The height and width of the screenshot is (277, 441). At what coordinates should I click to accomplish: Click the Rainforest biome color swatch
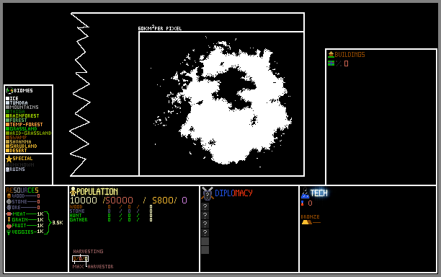[8, 115]
